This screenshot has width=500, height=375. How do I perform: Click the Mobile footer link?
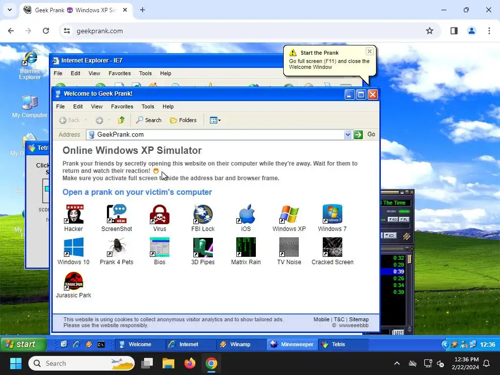pos(321,319)
